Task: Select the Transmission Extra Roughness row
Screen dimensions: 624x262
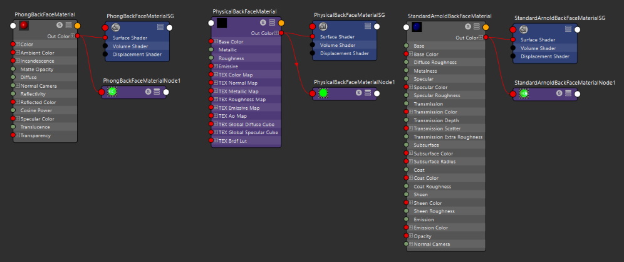Action: [x=445, y=137]
